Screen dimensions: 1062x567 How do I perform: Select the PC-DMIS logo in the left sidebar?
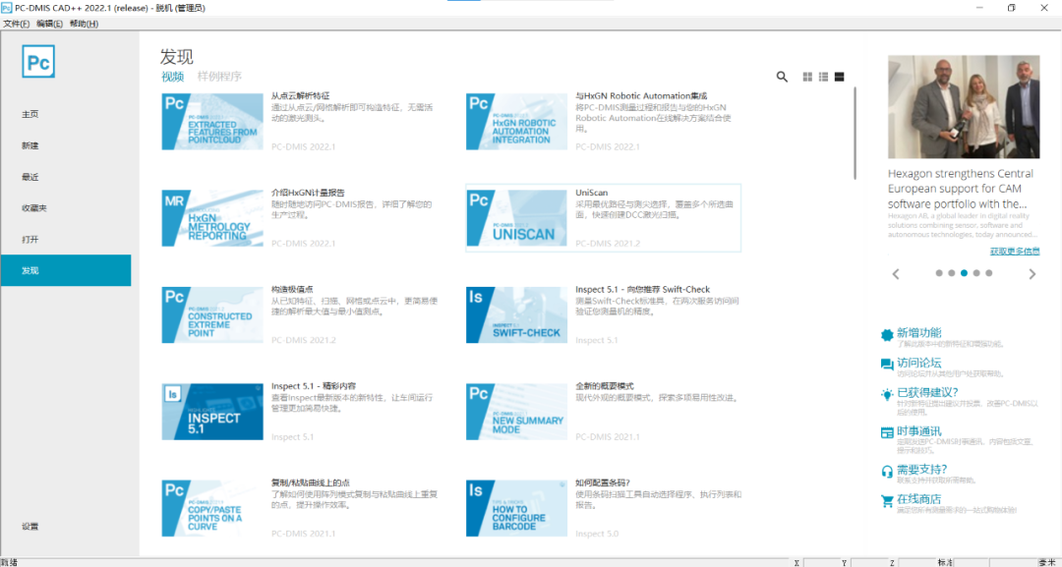point(38,61)
